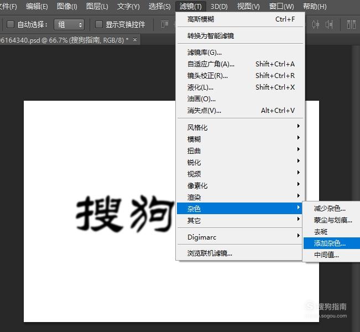Open the 窗口(W) menu
This screenshot has height=332, width=360.
click(x=281, y=6)
